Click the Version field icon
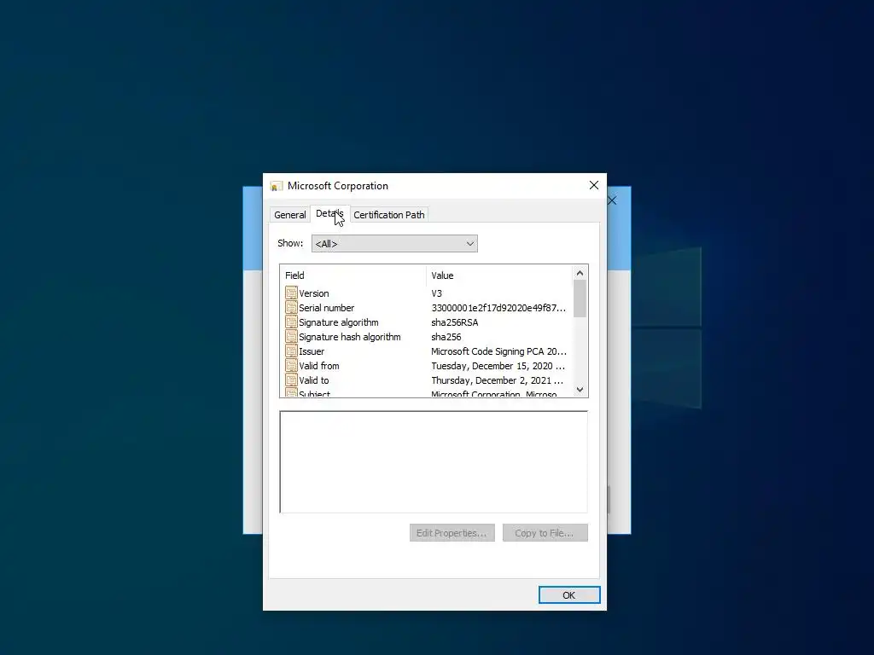The width and height of the screenshot is (874, 655). click(x=291, y=293)
